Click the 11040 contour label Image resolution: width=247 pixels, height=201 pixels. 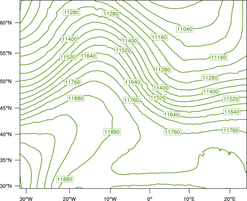pyautogui.click(x=185, y=29)
